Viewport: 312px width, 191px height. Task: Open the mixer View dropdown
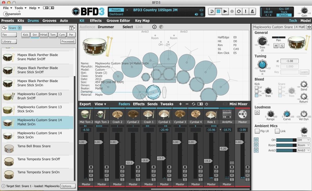click(x=100, y=104)
